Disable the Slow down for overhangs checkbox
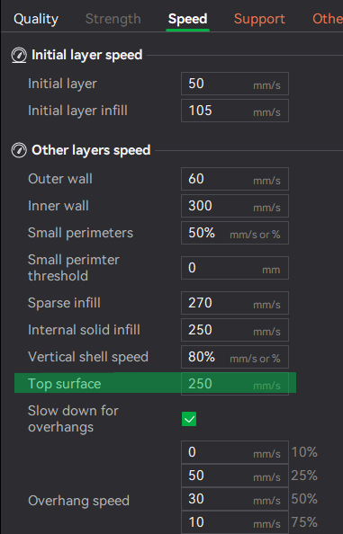 click(x=189, y=419)
